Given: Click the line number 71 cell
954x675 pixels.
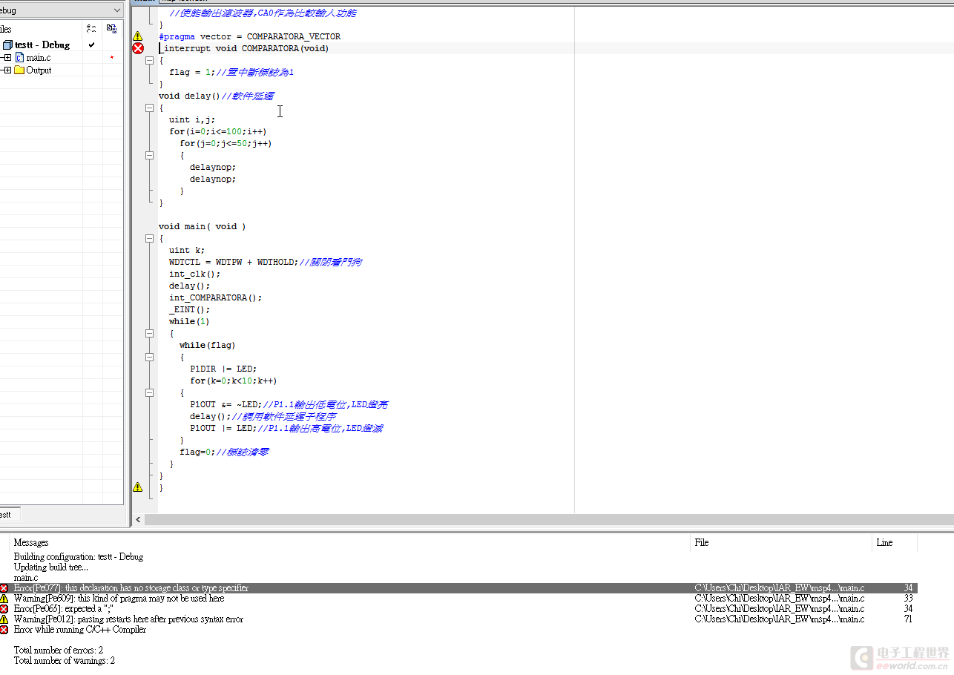Looking at the screenshot, I should (x=908, y=619).
